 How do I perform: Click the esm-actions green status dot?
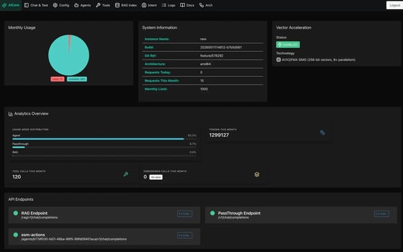pyautogui.click(x=16, y=235)
